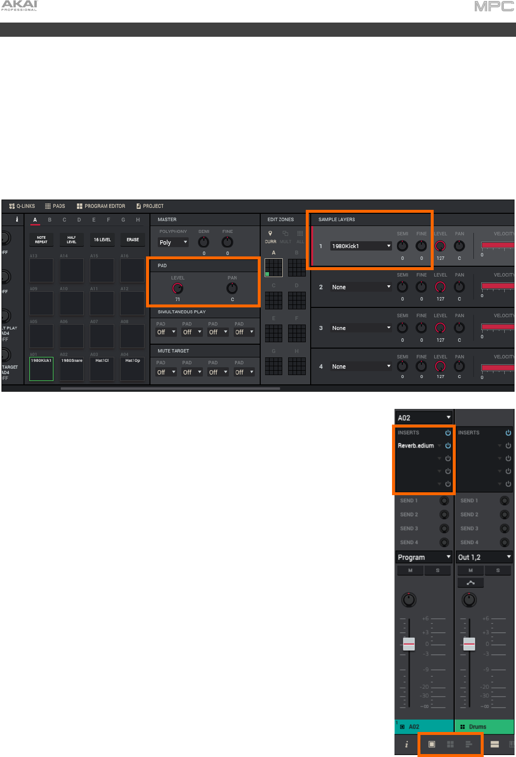Click the A02 channel pan knob
Viewport: 516px width, 757px height.
(x=409, y=600)
